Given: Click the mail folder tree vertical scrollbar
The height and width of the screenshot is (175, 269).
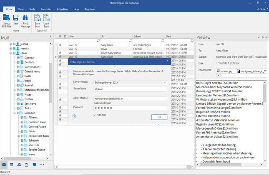Looking at the screenshot, I should click(x=51, y=83).
